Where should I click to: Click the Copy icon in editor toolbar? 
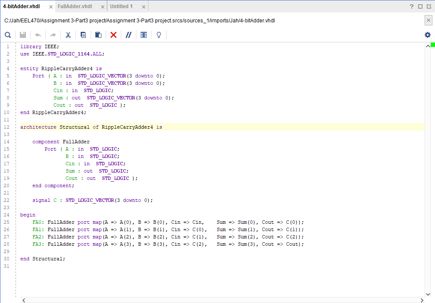click(x=83, y=35)
